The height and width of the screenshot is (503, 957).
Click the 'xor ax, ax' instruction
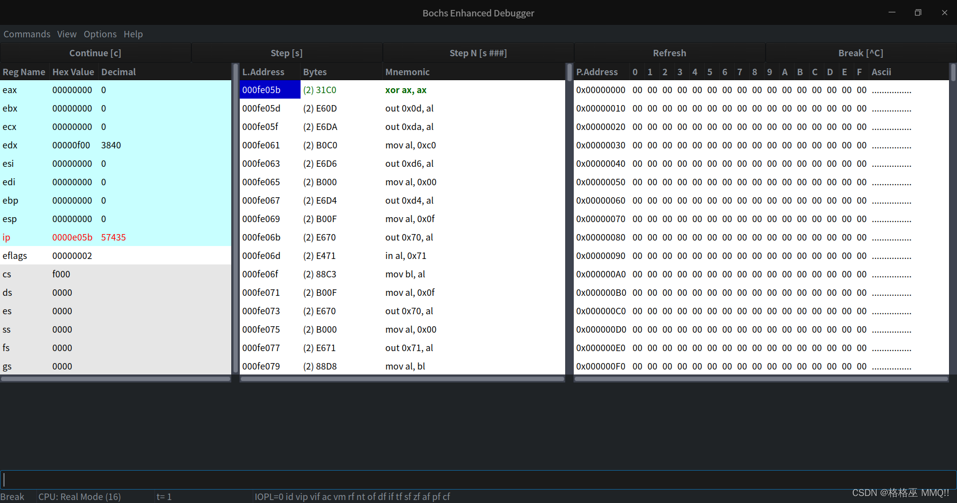coord(406,90)
